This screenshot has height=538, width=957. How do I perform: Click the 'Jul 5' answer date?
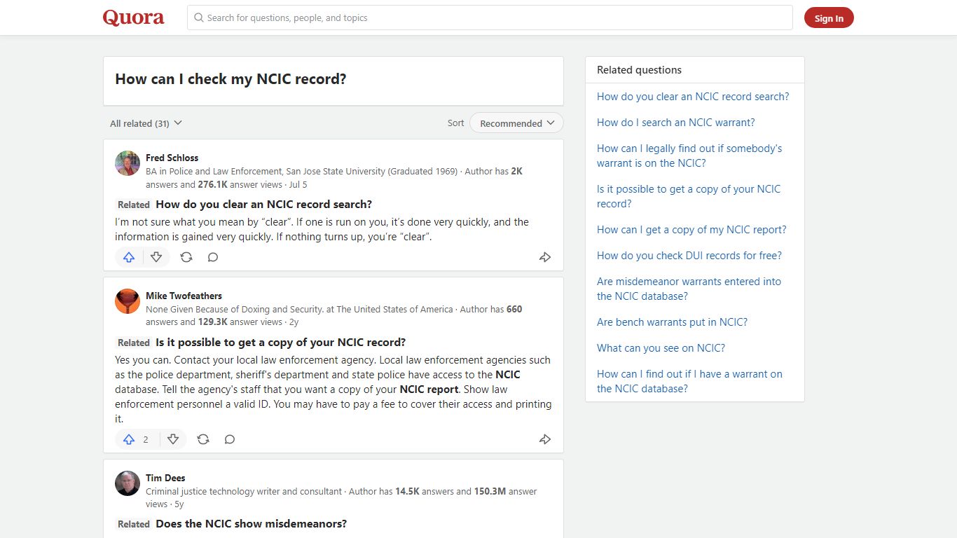[x=298, y=185]
